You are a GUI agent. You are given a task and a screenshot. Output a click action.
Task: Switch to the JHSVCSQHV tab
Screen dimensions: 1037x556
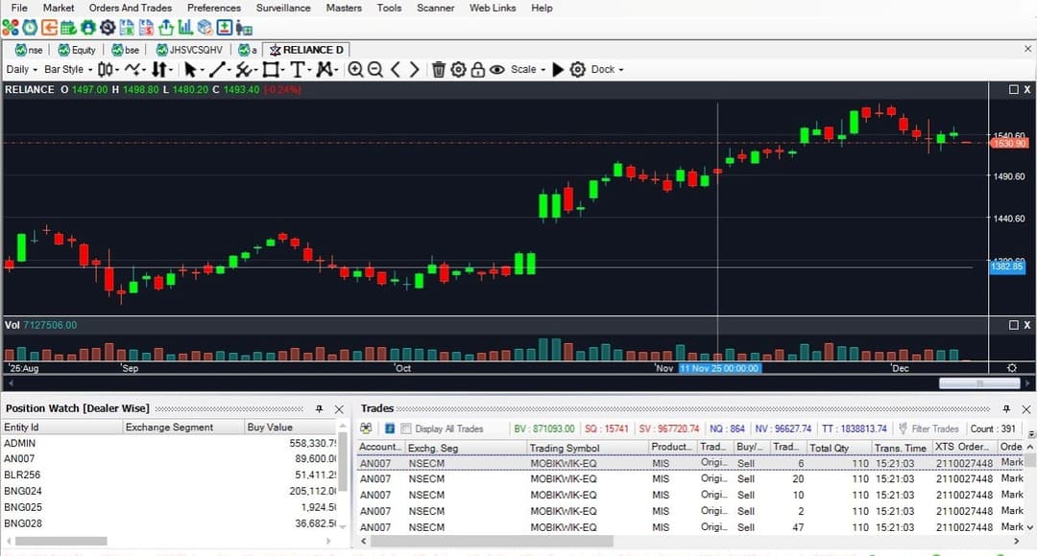pos(190,50)
